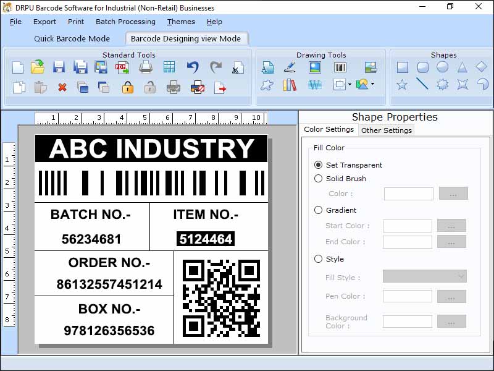Select the linear barcode on the label
The height and width of the screenshot is (371, 494).
[x=151, y=183]
